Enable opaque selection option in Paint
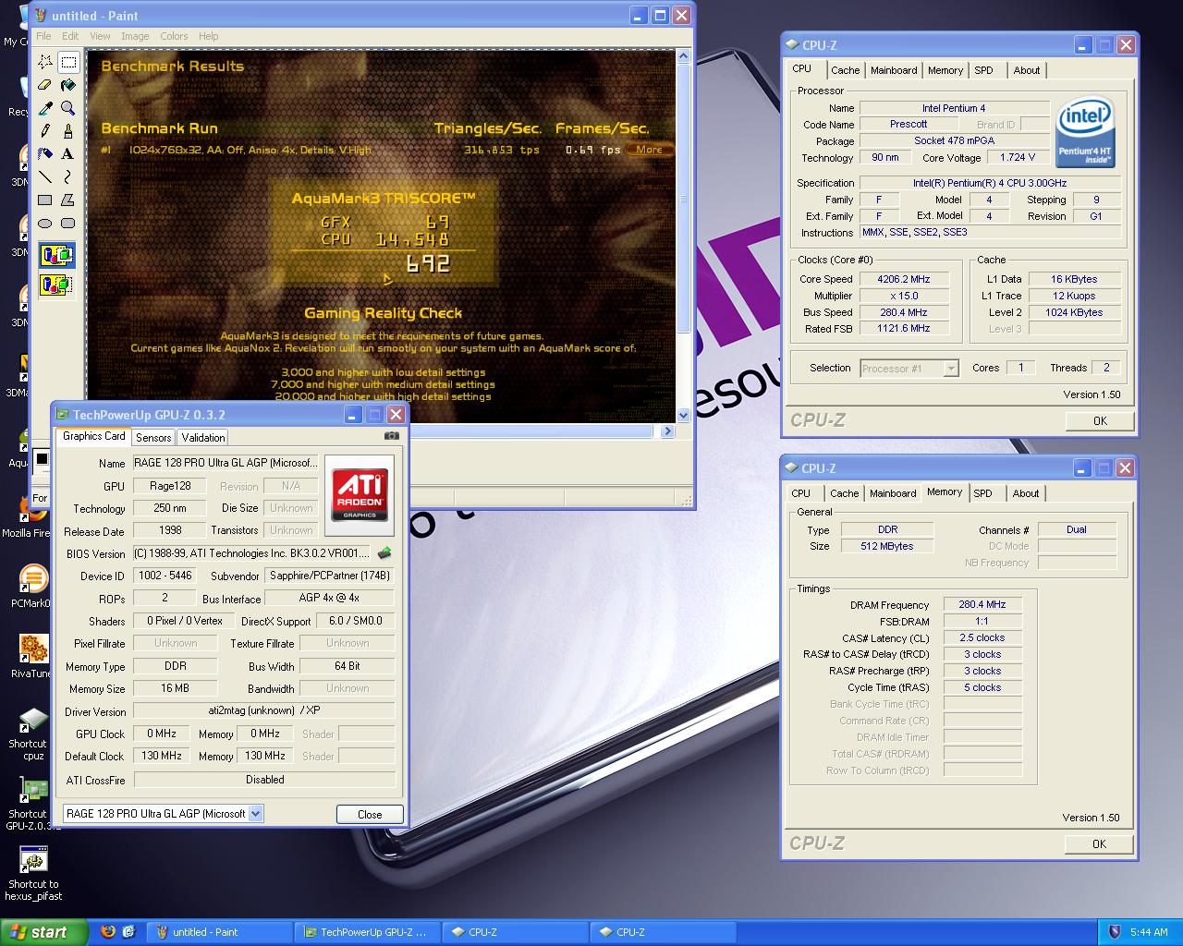 pos(57,256)
